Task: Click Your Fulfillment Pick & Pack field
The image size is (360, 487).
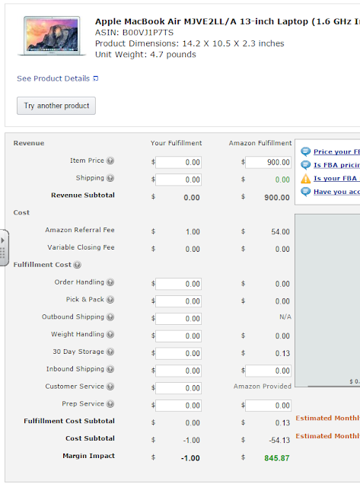Action: [179, 301]
